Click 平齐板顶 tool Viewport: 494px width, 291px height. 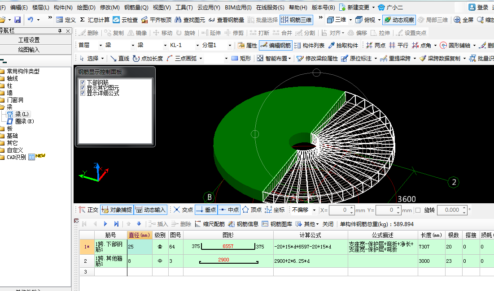click(156, 20)
